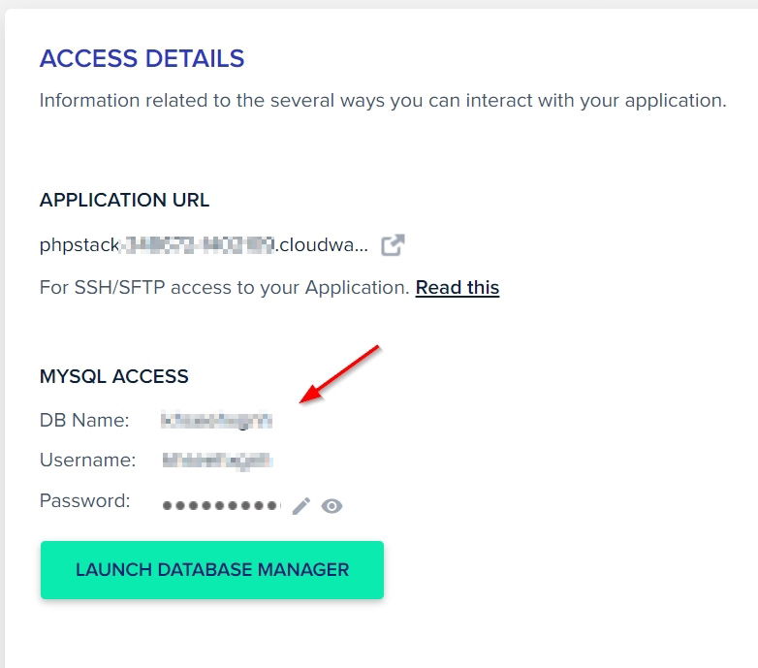Screen dimensions: 758x668
Task: Click the "DB Name:" label
Action: [84, 421]
